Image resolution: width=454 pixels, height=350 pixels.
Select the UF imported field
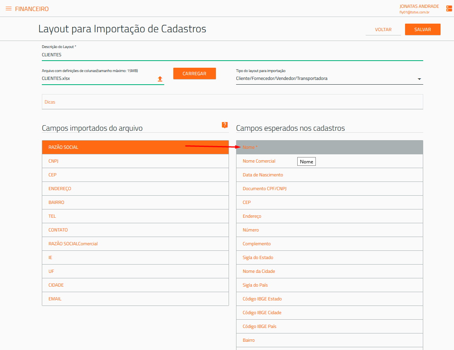coord(135,271)
